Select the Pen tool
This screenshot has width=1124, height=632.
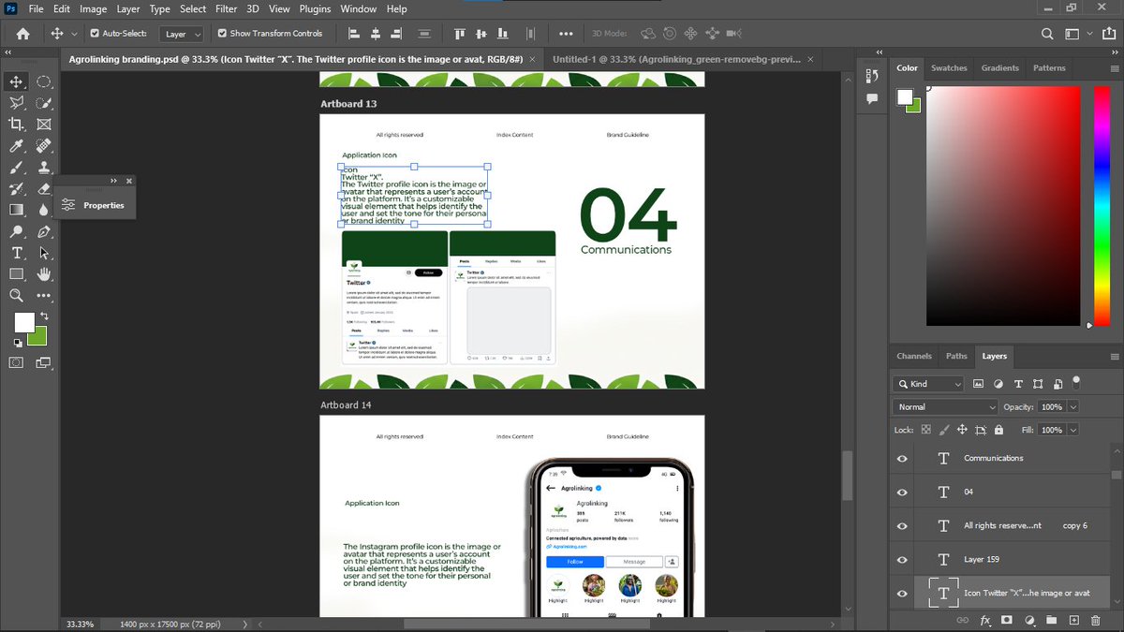point(43,231)
